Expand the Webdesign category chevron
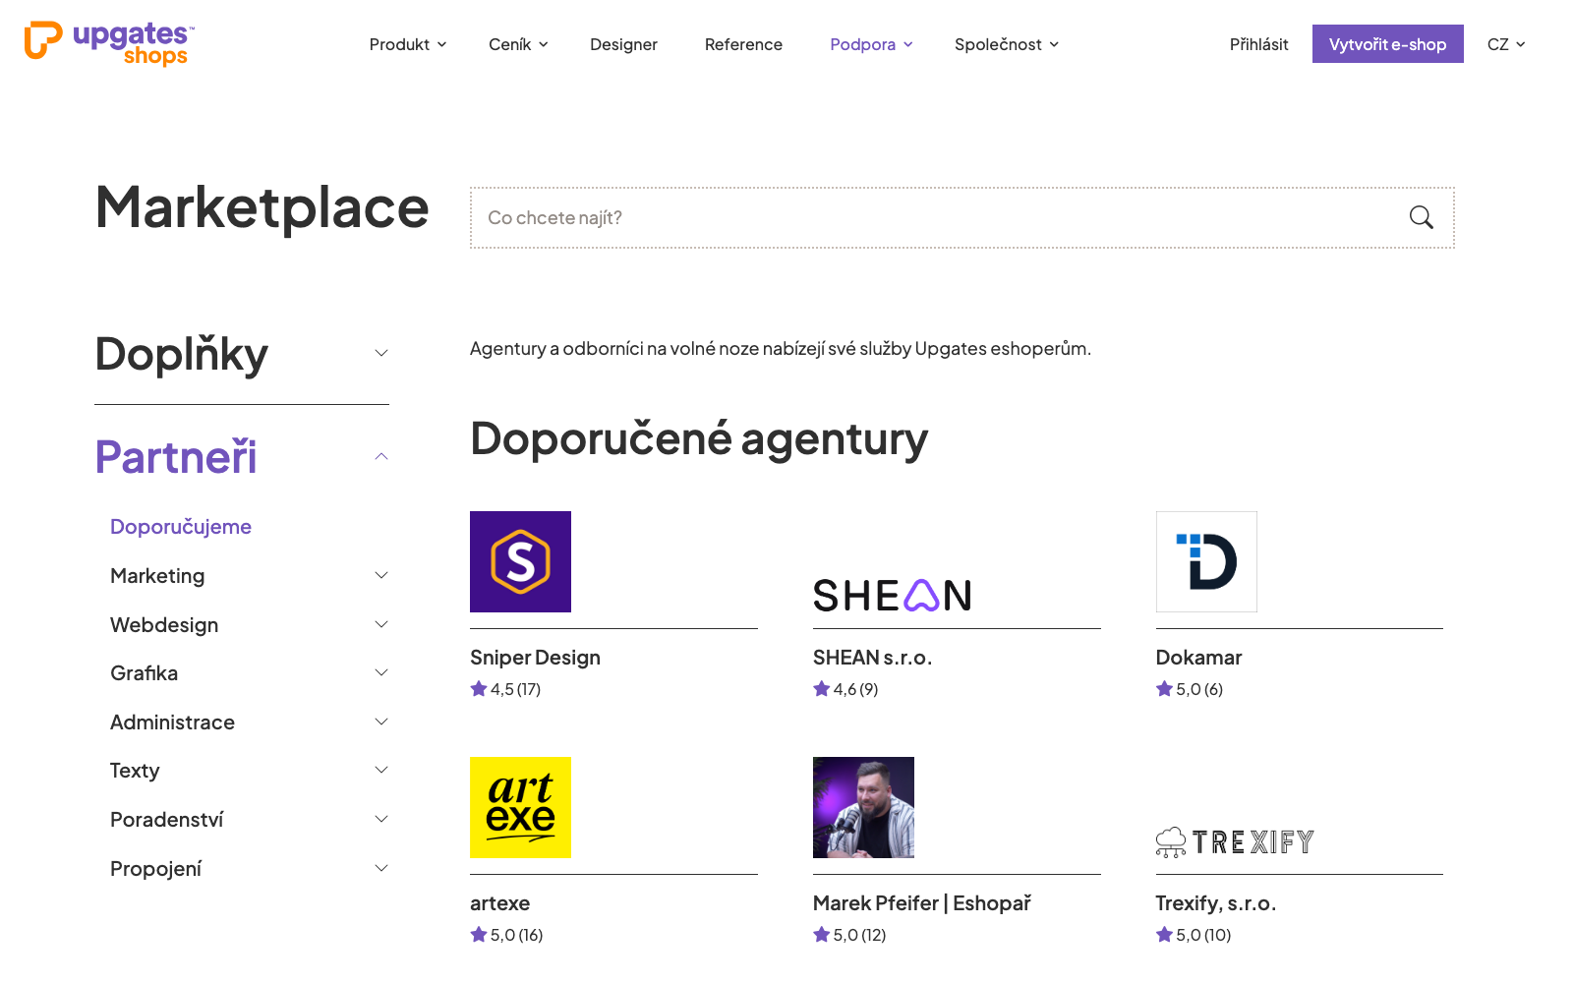This screenshot has width=1573, height=983. click(x=381, y=624)
